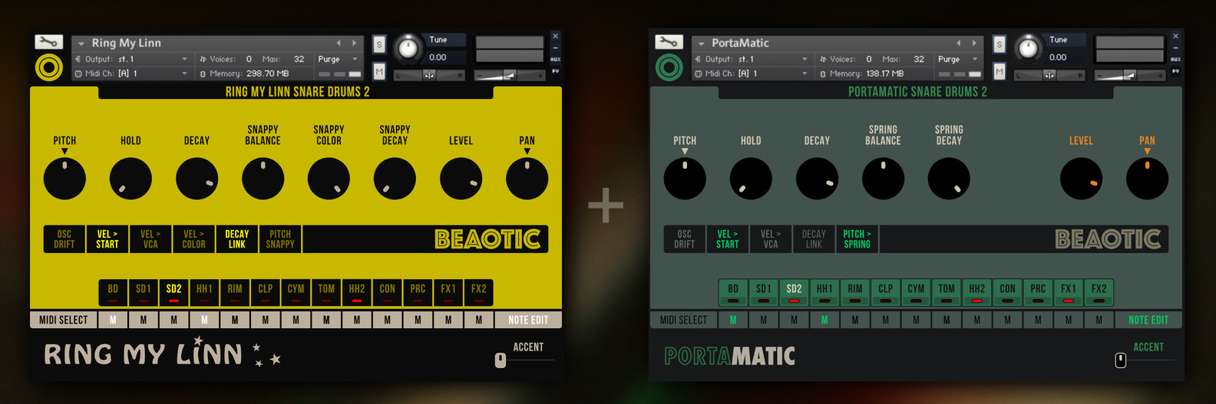Image resolution: width=1216 pixels, height=404 pixels.
Task: Toggle VEL > COLOR in Ring My Linn
Action: coord(193,239)
